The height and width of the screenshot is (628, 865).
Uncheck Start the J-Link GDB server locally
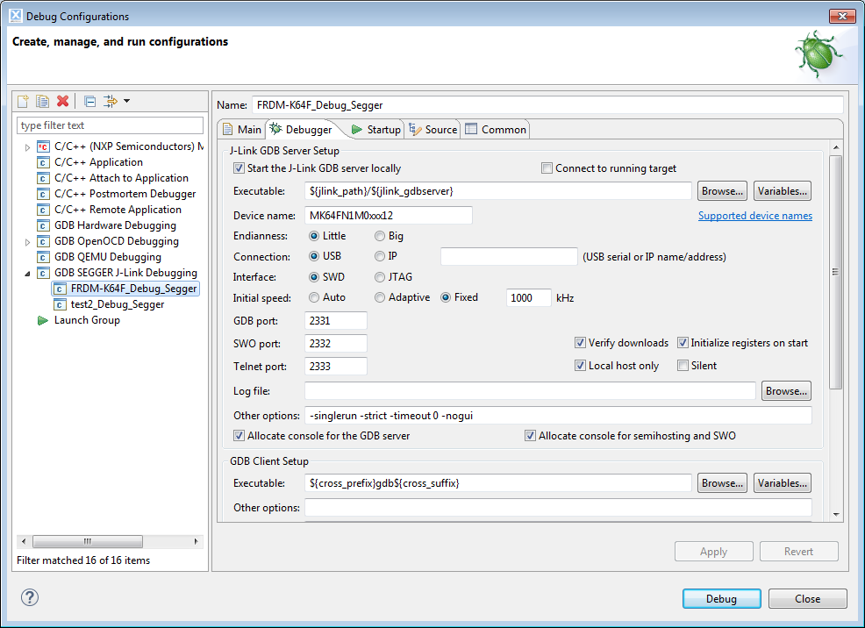[x=239, y=168]
